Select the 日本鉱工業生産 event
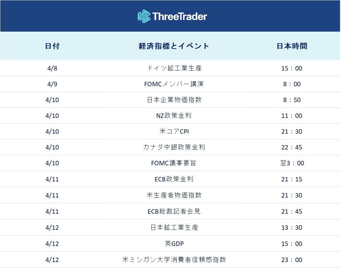341x268 pixels. (x=174, y=228)
